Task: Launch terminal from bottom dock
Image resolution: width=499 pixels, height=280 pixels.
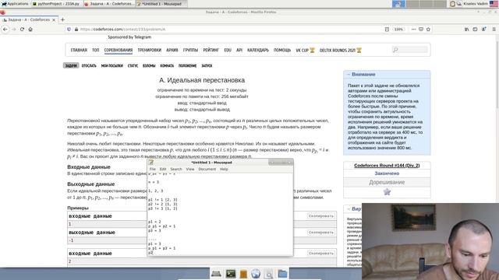Action: 231,274
